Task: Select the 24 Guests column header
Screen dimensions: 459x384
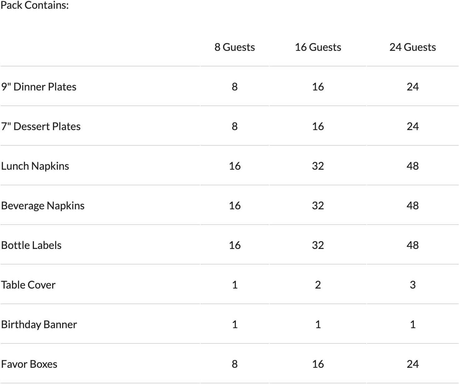Action: click(x=412, y=47)
